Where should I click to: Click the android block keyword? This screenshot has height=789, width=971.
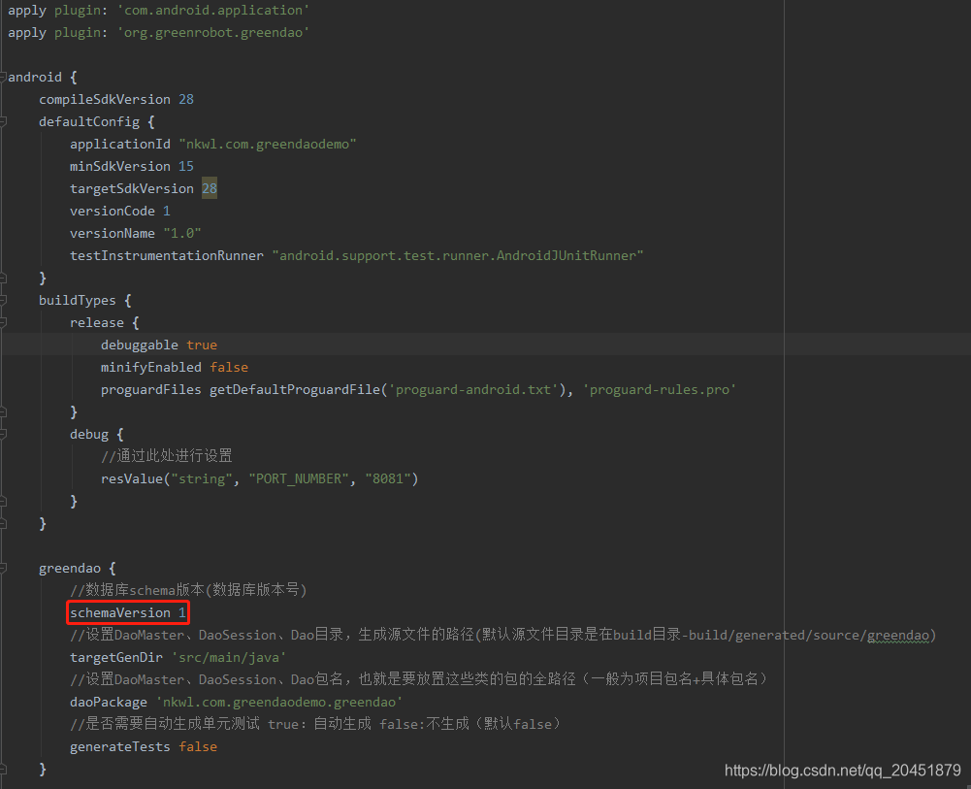click(35, 77)
